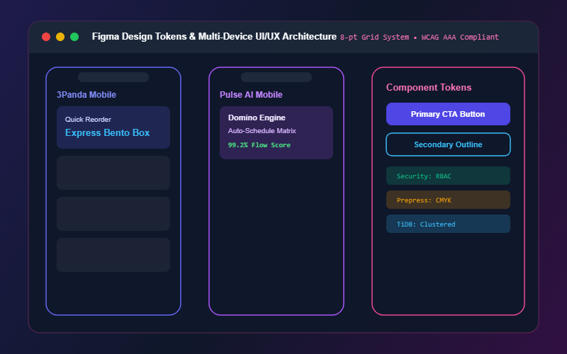Open the Domino Engine card

pyautogui.click(x=276, y=132)
